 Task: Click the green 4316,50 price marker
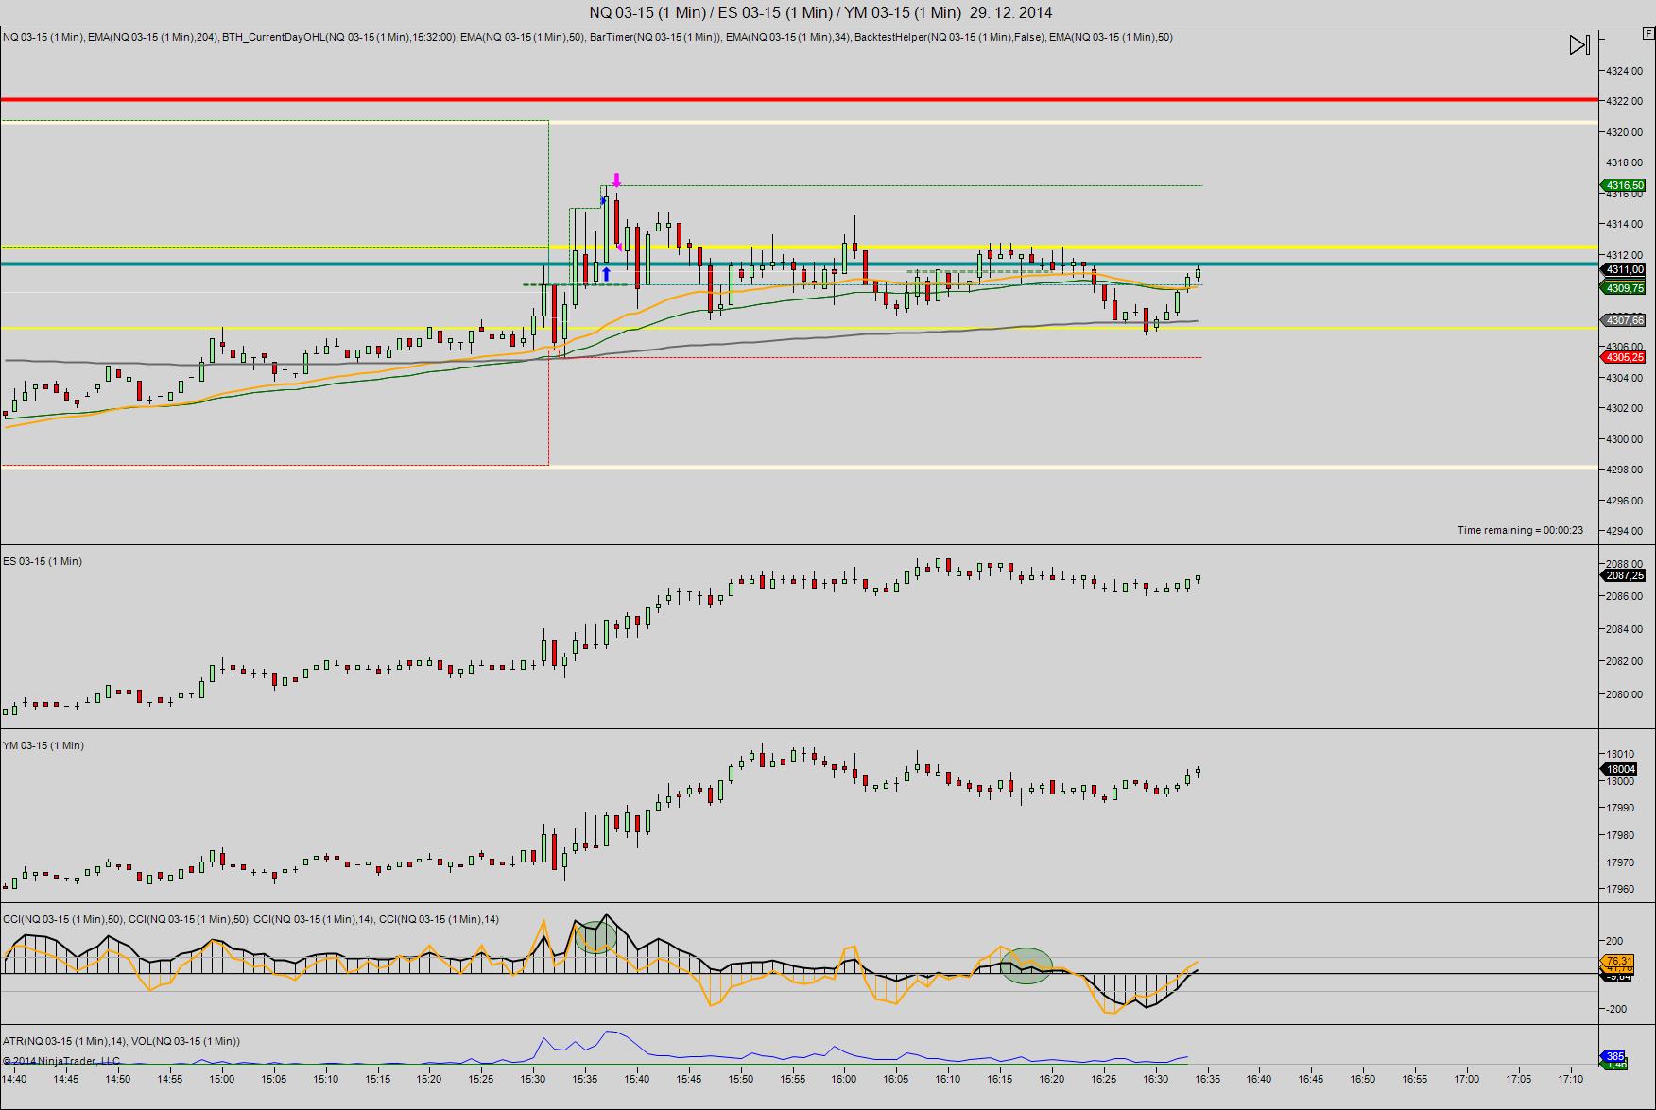[x=1625, y=185]
